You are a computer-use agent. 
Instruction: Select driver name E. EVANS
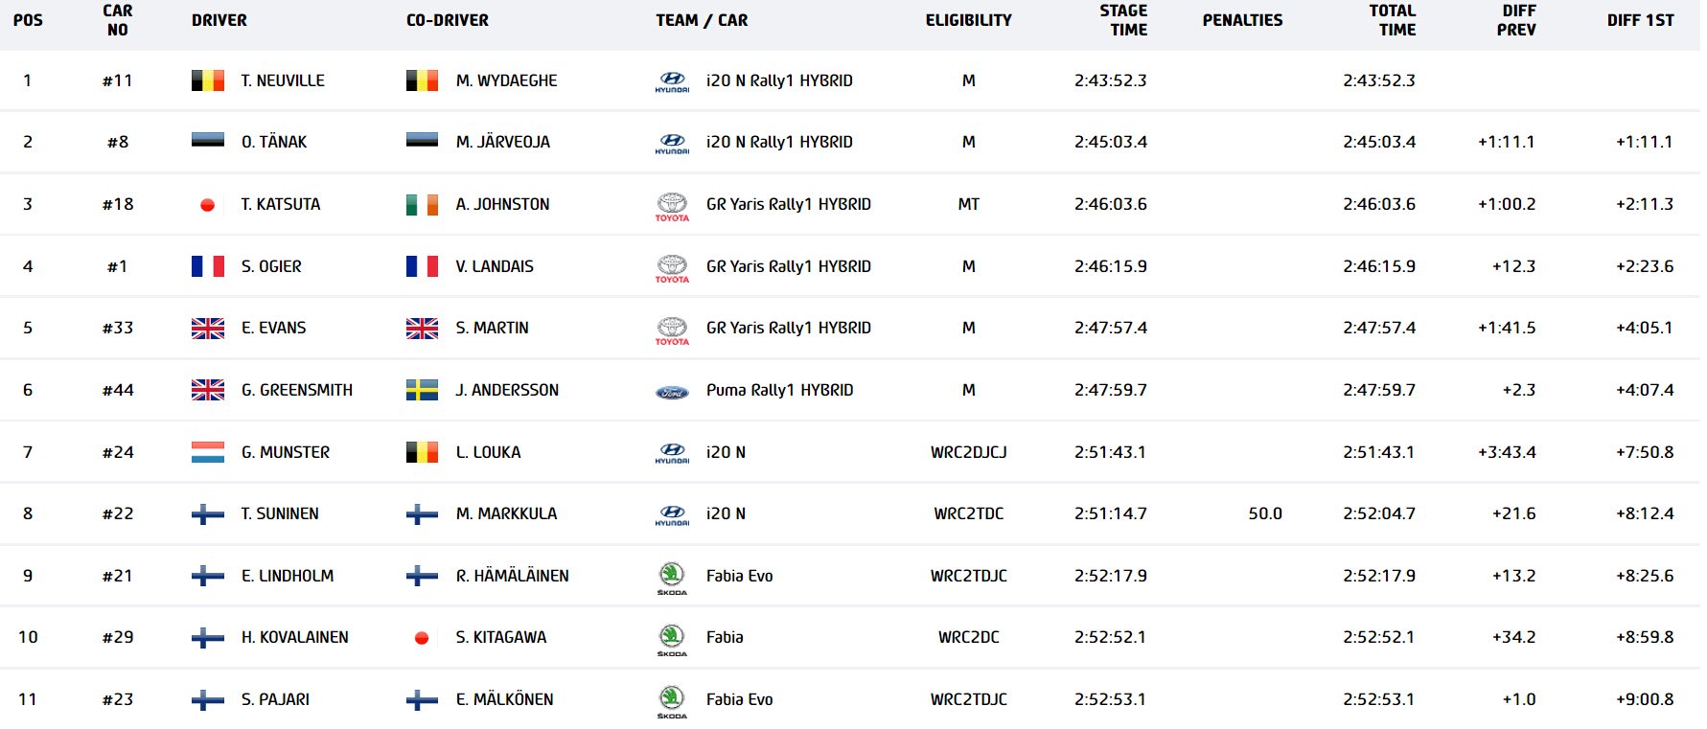(274, 328)
